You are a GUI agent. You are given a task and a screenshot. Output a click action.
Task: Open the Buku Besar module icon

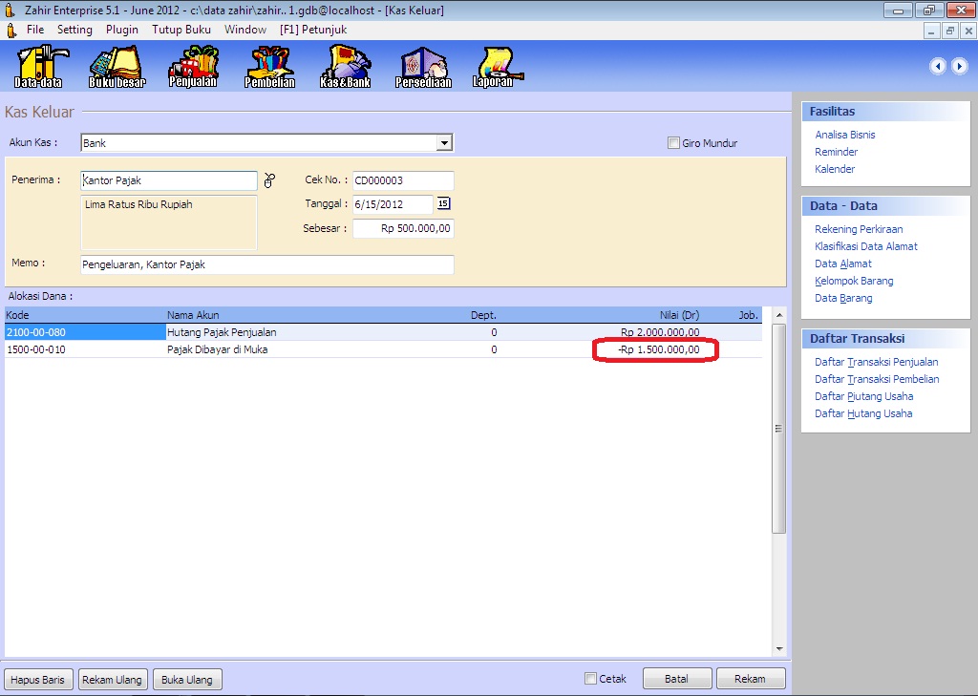(117, 65)
